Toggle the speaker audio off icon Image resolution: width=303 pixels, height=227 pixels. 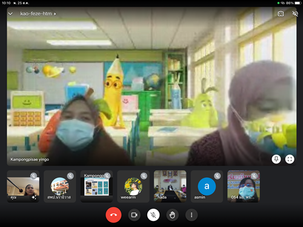click(x=295, y=14)
